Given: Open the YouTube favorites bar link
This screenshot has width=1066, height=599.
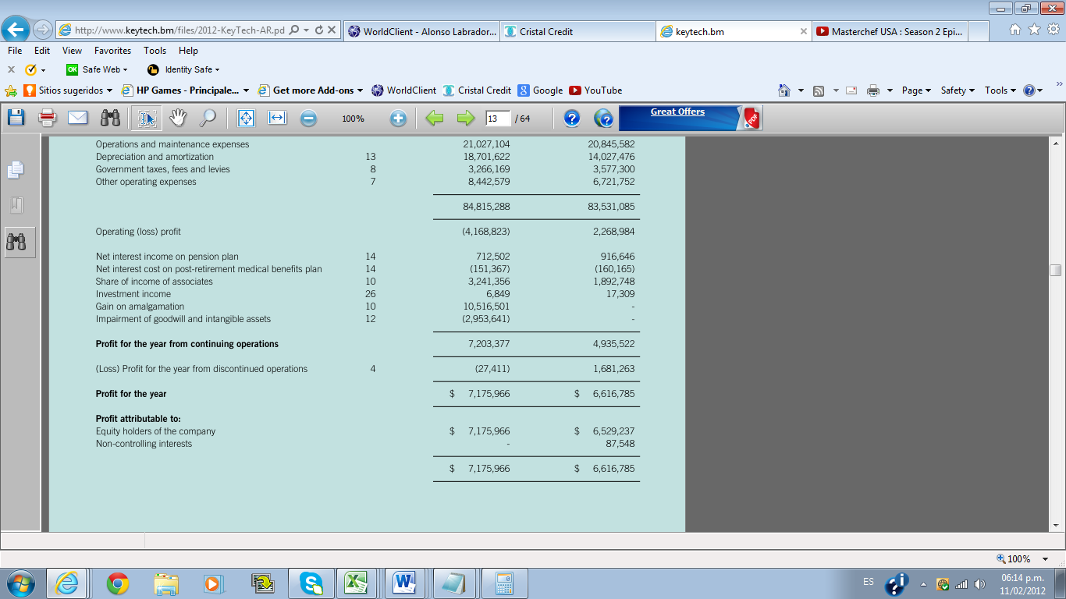Looking at the screenshot, I should 596,90.
